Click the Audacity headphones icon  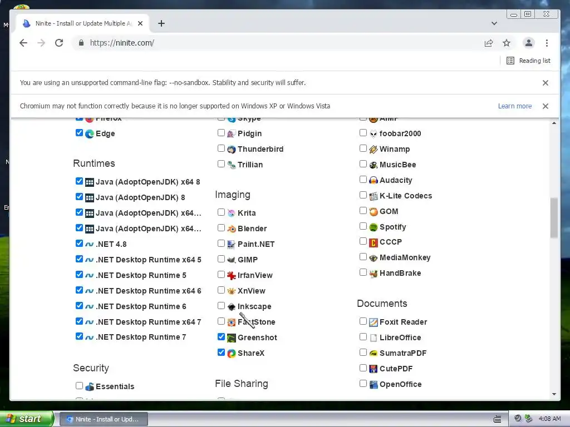(x=374, y=181)
